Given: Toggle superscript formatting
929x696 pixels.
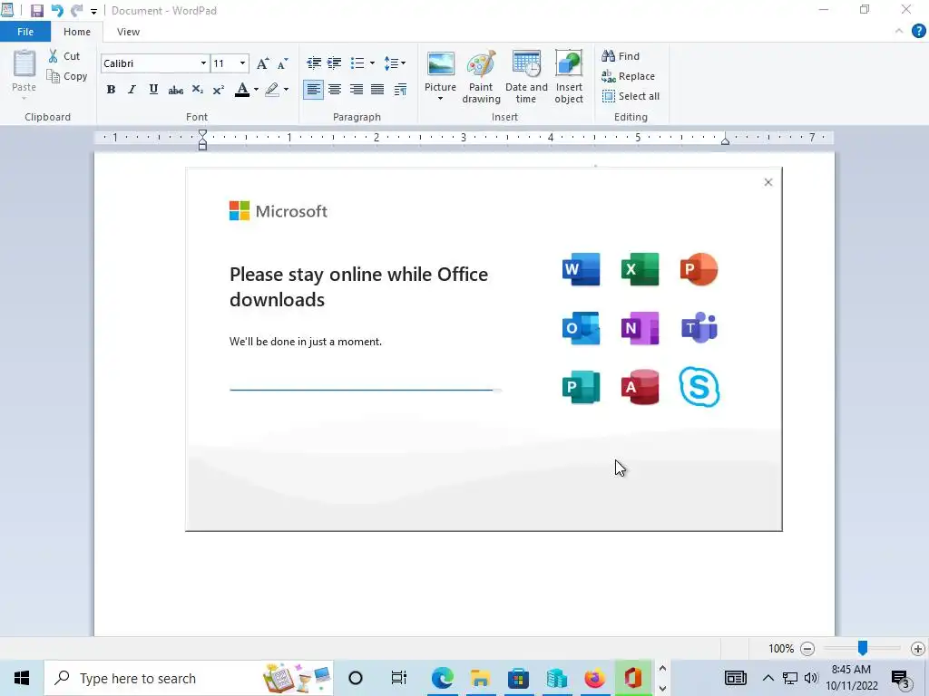Looking at the screenshot, I should point(218,90).
